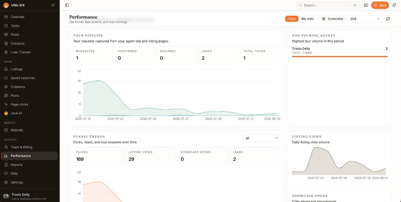401x202 pixels.
Task: Open the 30d time range dropdown
Action: [365, 19]
